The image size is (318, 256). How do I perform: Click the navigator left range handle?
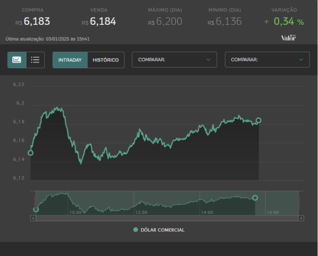pyautogui.click(x=36, y=203)
